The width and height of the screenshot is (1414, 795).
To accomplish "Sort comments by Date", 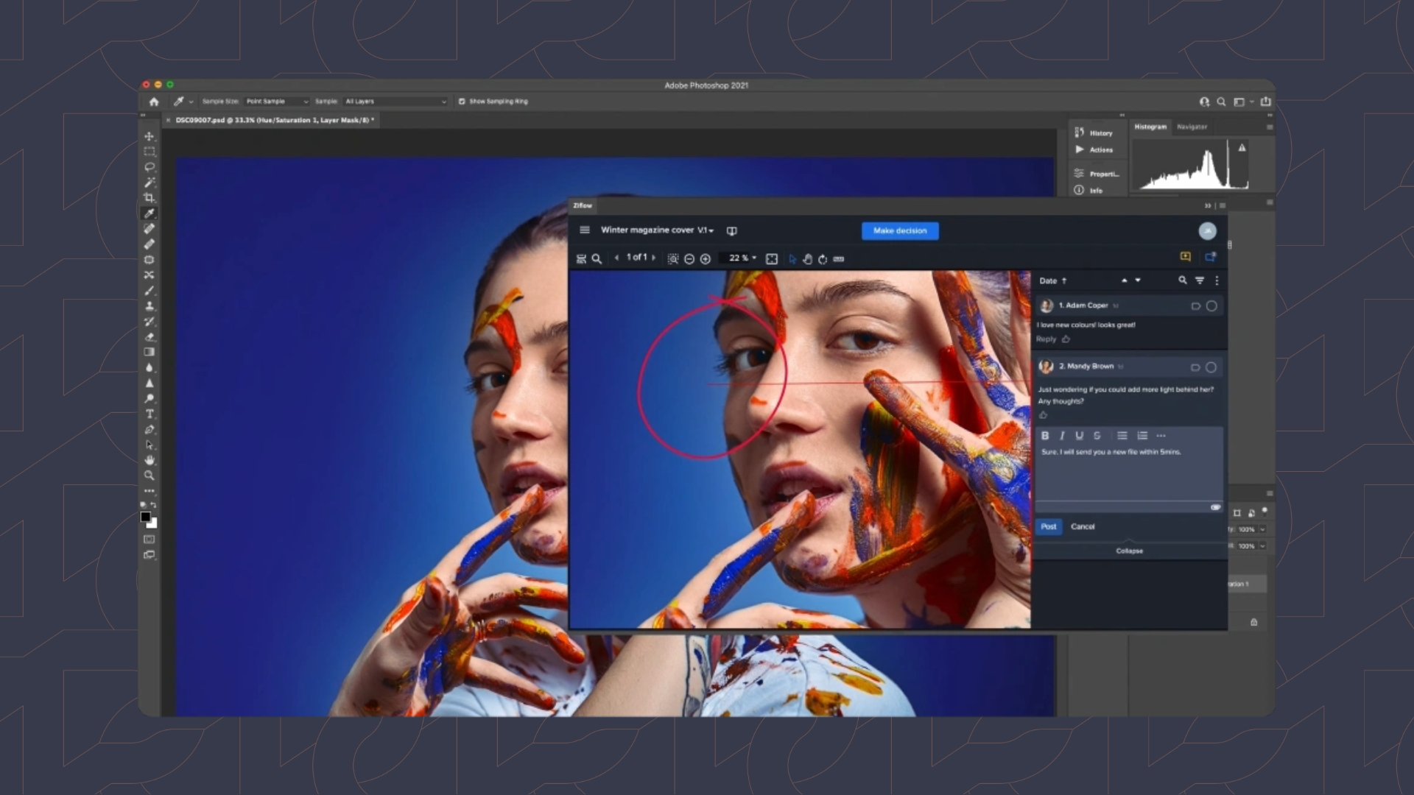I will 1052,281.
